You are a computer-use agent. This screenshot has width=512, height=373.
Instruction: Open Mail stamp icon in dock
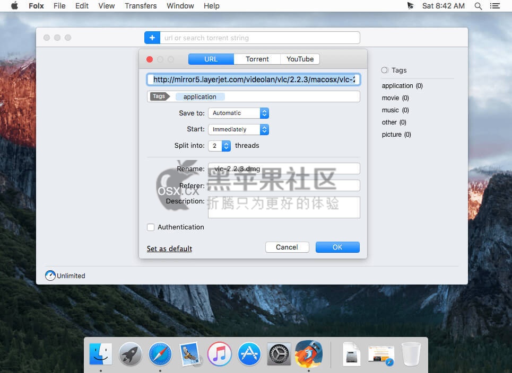pyautogui.click(x=190, y=354)
